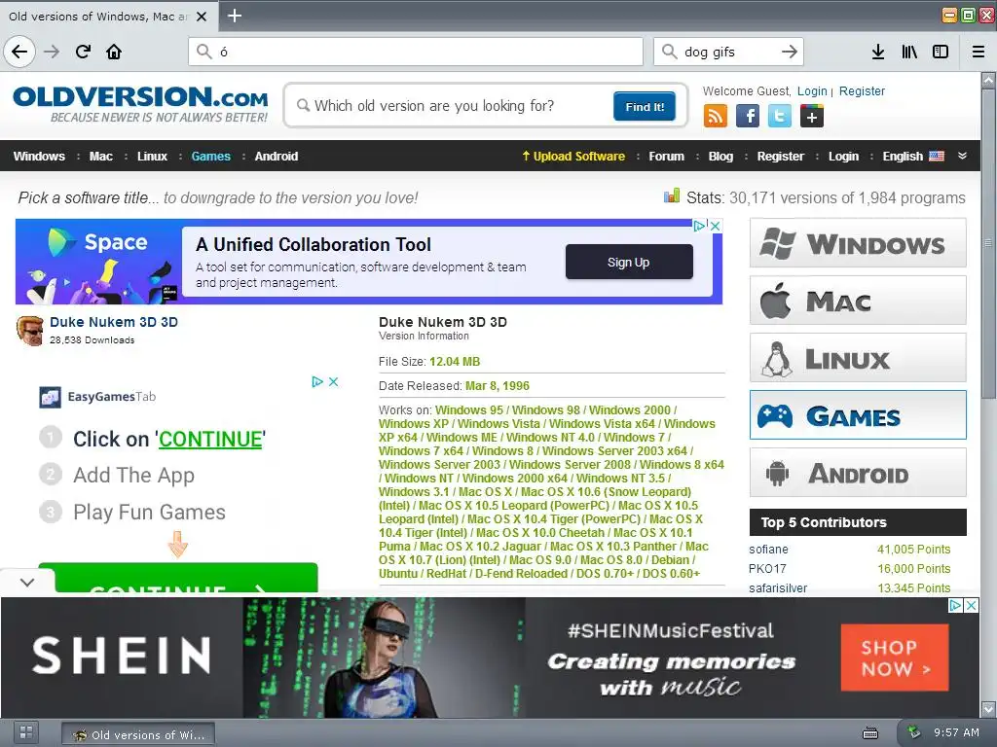Open the keyboard tray icon
The width and height of the screenshot is (997, 747).
pyautogui.click(x=869, y=733)
